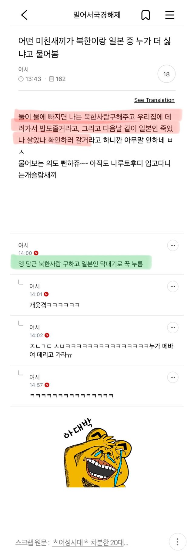The image size is (194, 557).
Task: Tap the view count icon next to 162
Action: coord(52,79)
